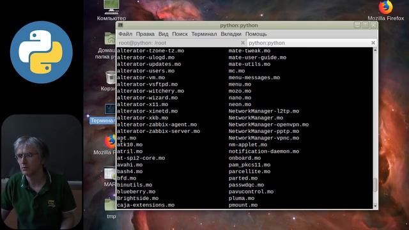Open the Вид menu
The height and width of the screenshot is (230, 409).
click(164, 34)
